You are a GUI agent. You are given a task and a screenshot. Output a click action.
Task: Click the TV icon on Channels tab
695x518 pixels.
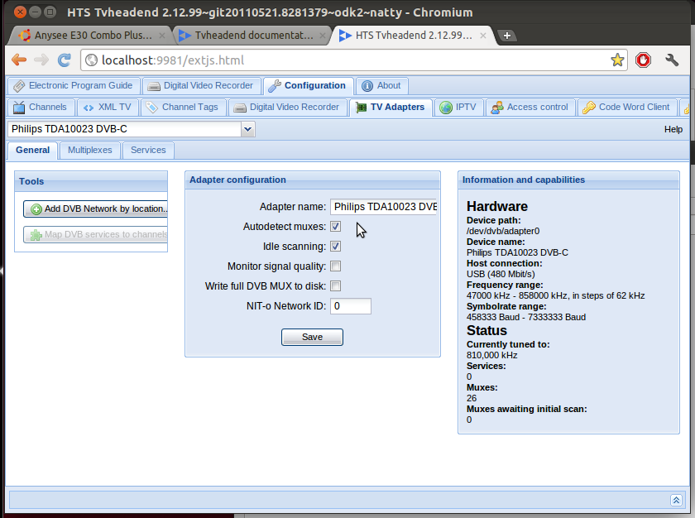[x=19, y=108]
